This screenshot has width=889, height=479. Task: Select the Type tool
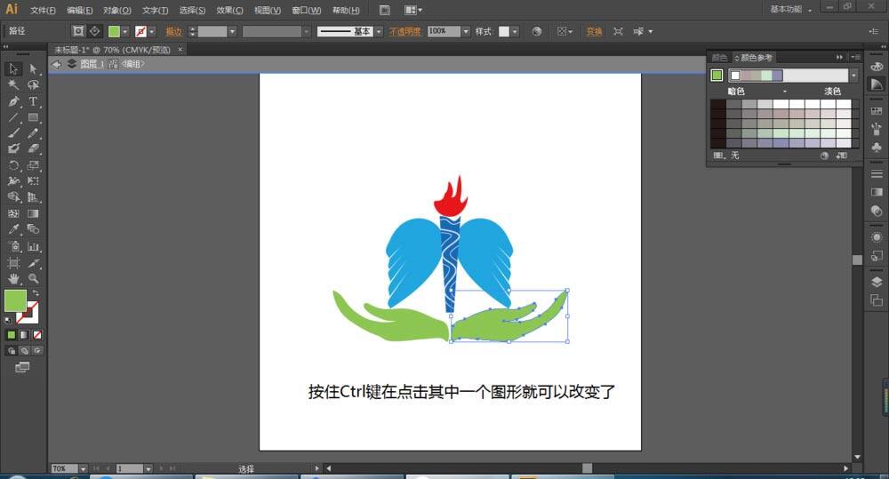coord(33,101)
